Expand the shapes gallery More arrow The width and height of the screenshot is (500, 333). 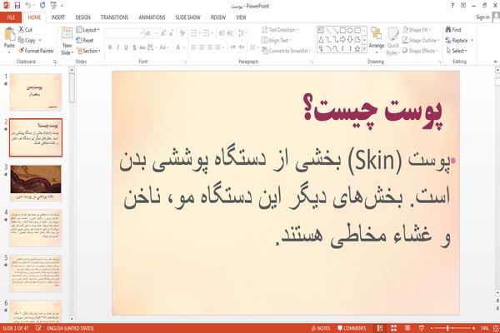click(364, 49)
